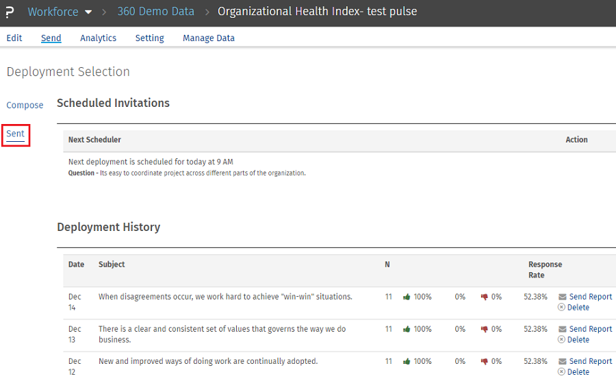616x381 pixels.
Task: Click the delete icon in the Dec 12 row
Action: [562, 372]
